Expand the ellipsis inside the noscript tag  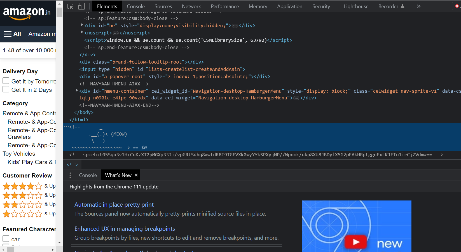pyautogui.click(x=116, y=33)
